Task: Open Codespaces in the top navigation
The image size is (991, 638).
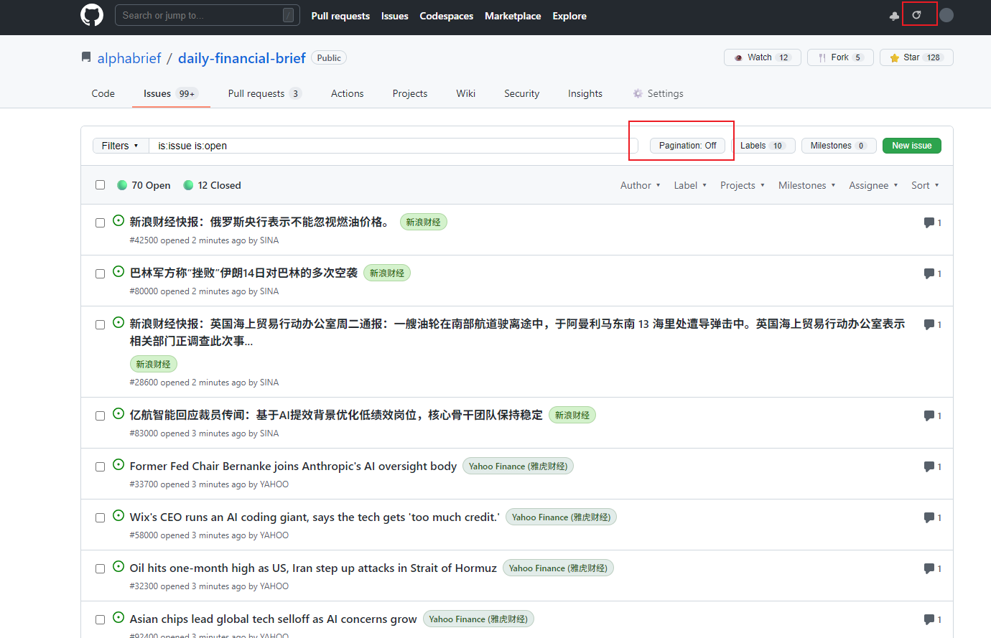Action: coord(447,16)
